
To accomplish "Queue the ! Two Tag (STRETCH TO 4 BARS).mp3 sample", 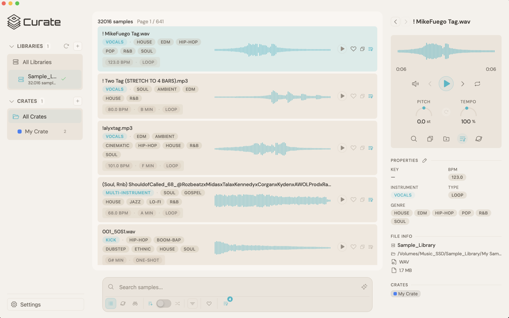I will tap(371, 96).
